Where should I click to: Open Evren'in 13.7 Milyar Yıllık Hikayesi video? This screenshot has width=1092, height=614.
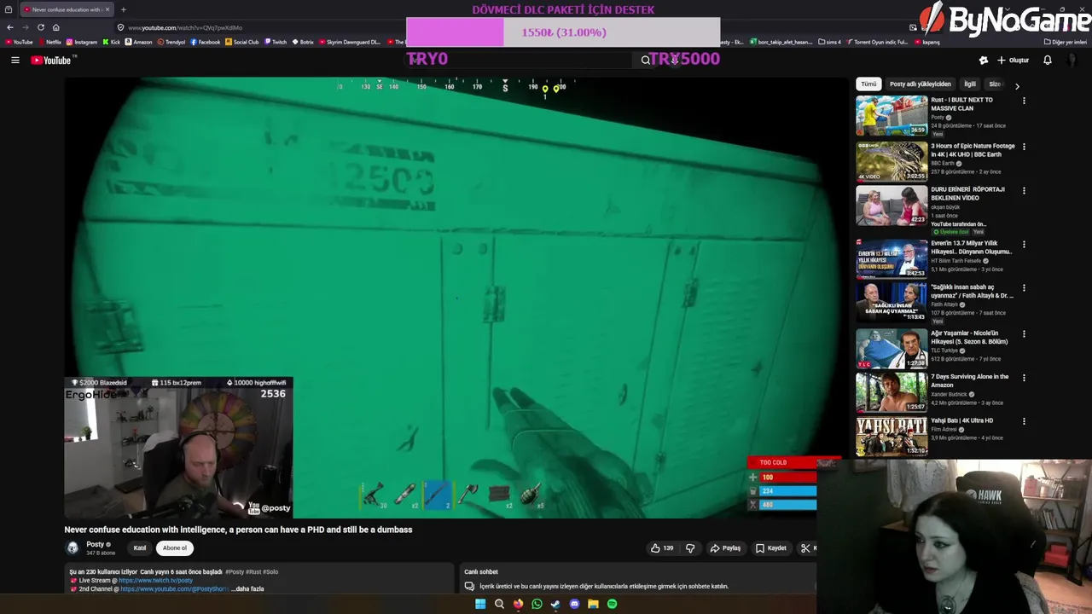tap(972, 247)
